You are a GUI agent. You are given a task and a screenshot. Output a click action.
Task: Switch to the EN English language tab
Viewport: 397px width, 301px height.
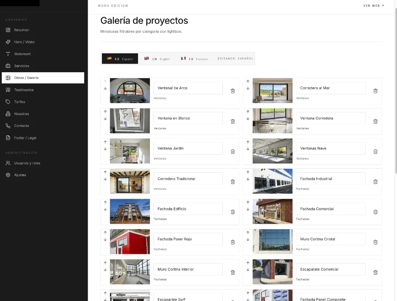pos(157,59)
